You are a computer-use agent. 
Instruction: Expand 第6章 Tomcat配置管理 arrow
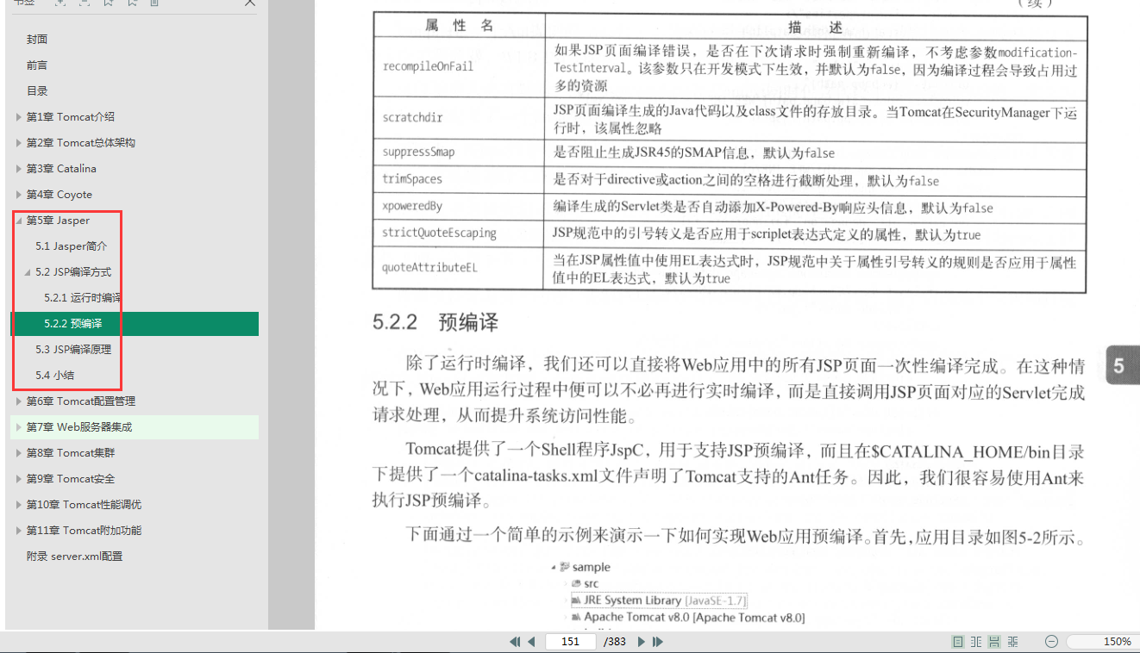pos(19,401)
